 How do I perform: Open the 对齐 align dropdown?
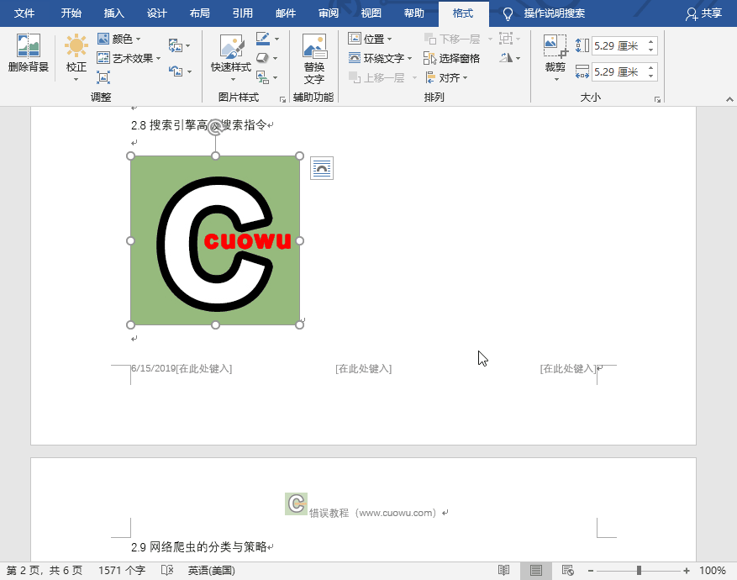pos(446,77)
